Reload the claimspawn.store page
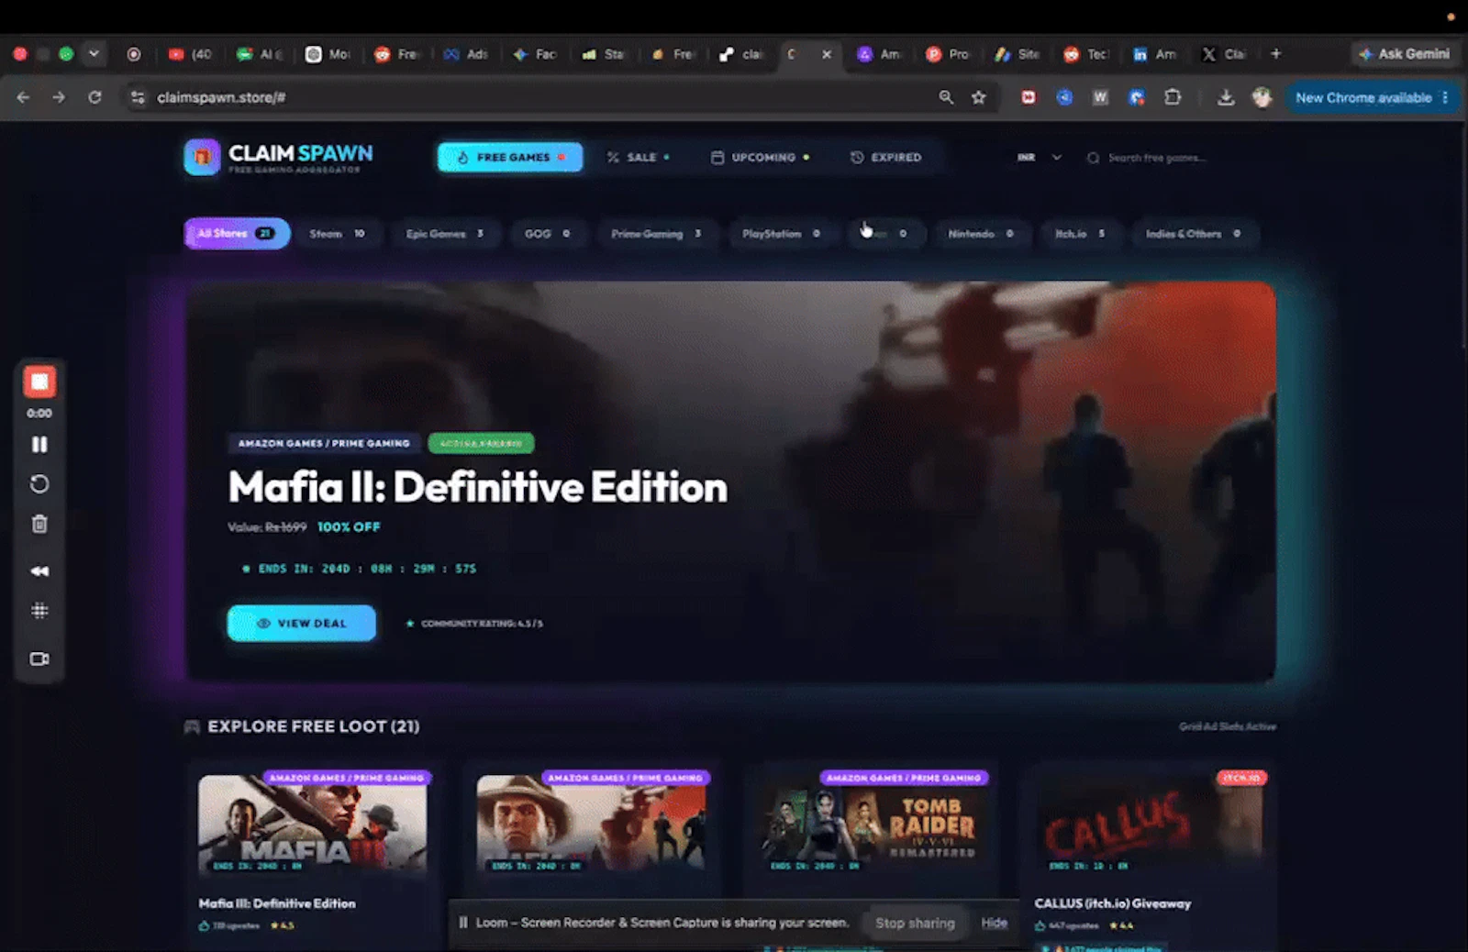The image size is (1468, 952). click(x=95, y=97)
